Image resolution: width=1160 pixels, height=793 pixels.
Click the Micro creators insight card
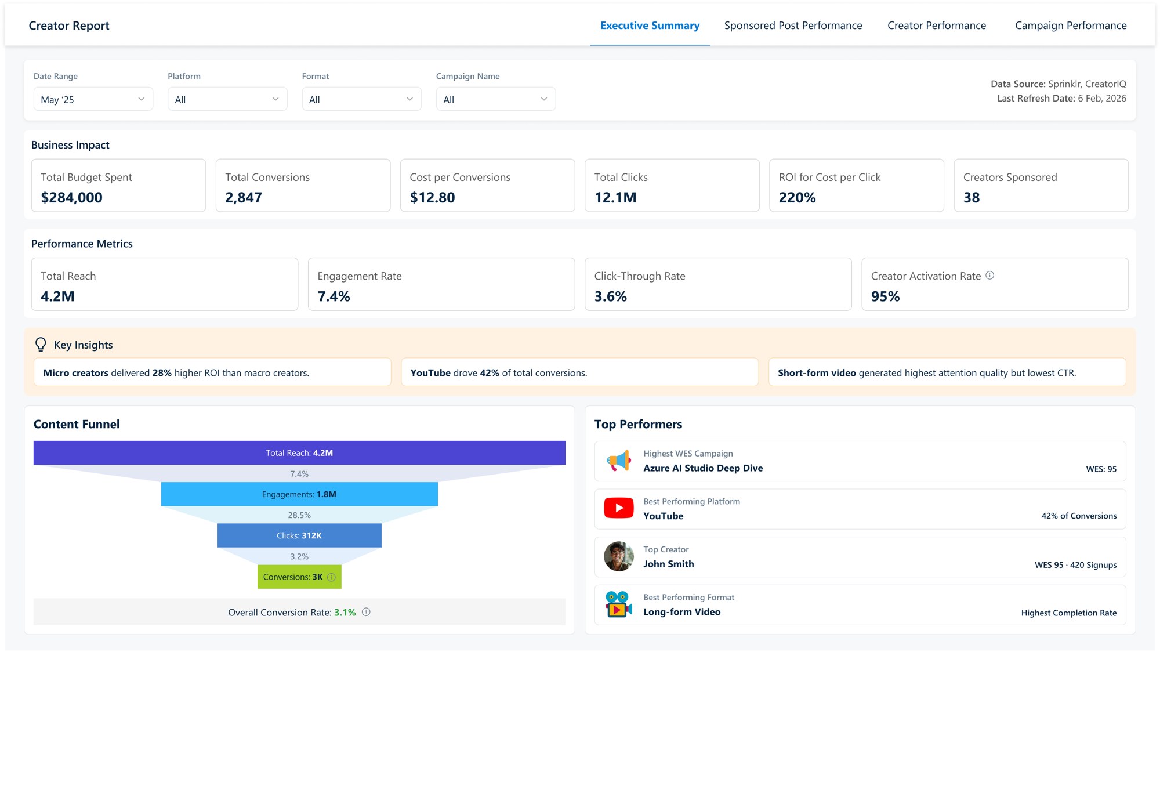[212, 372]
